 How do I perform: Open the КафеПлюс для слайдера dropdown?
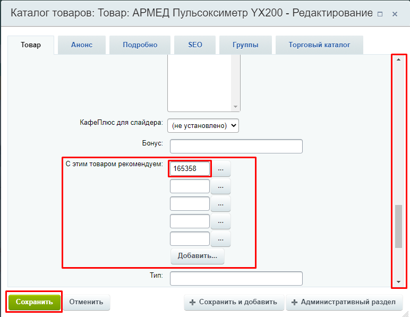click(203, 125)
